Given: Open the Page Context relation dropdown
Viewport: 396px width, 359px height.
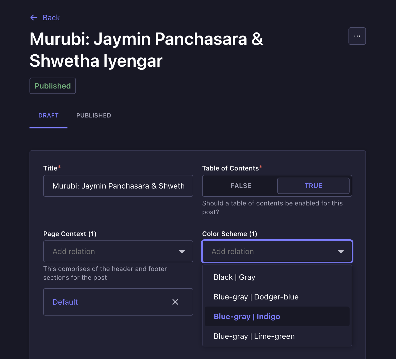Looking at the screenshot, I should click(118, 251).
